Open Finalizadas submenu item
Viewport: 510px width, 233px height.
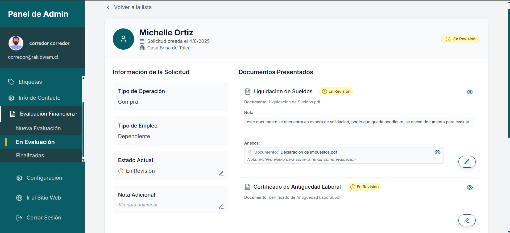[30, 155]
